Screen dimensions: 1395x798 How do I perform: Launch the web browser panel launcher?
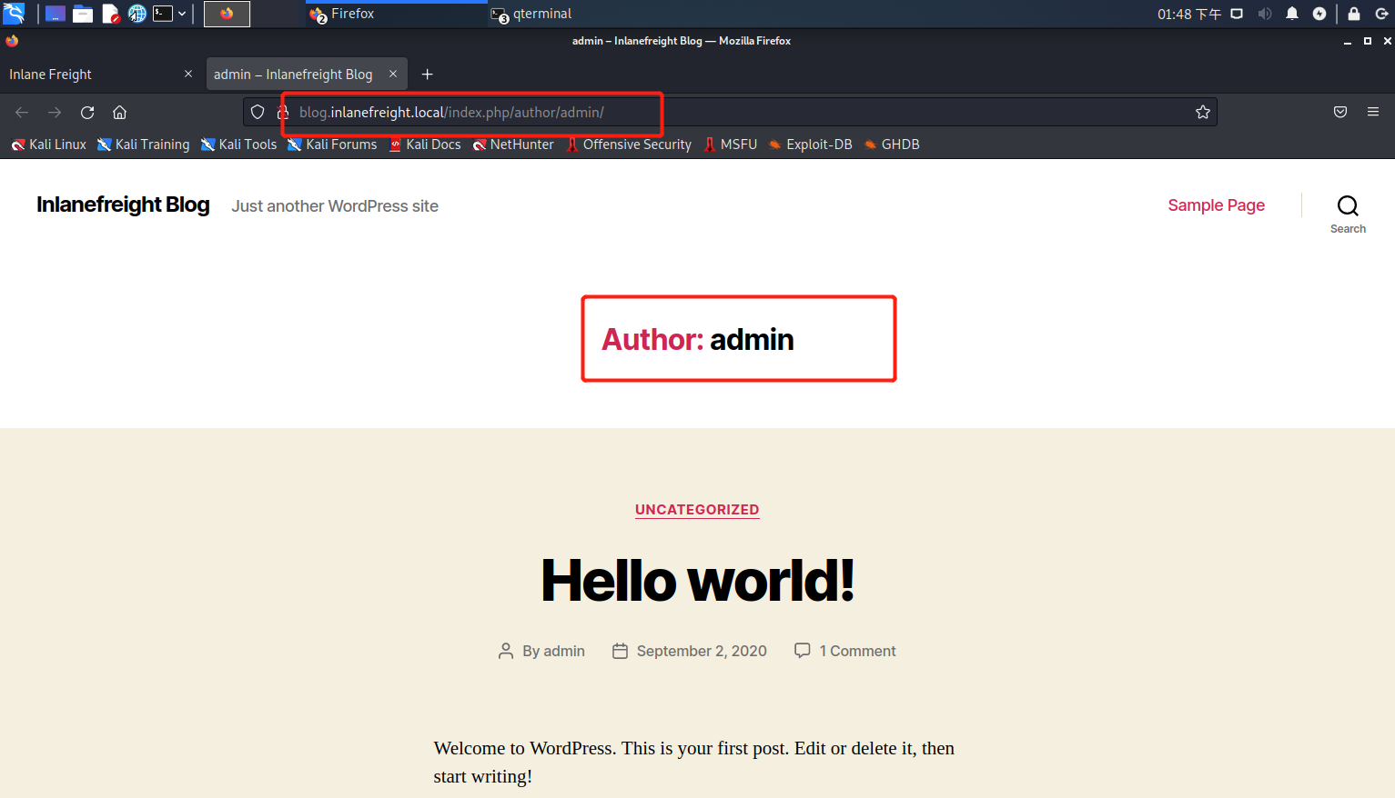coord(137,14)
